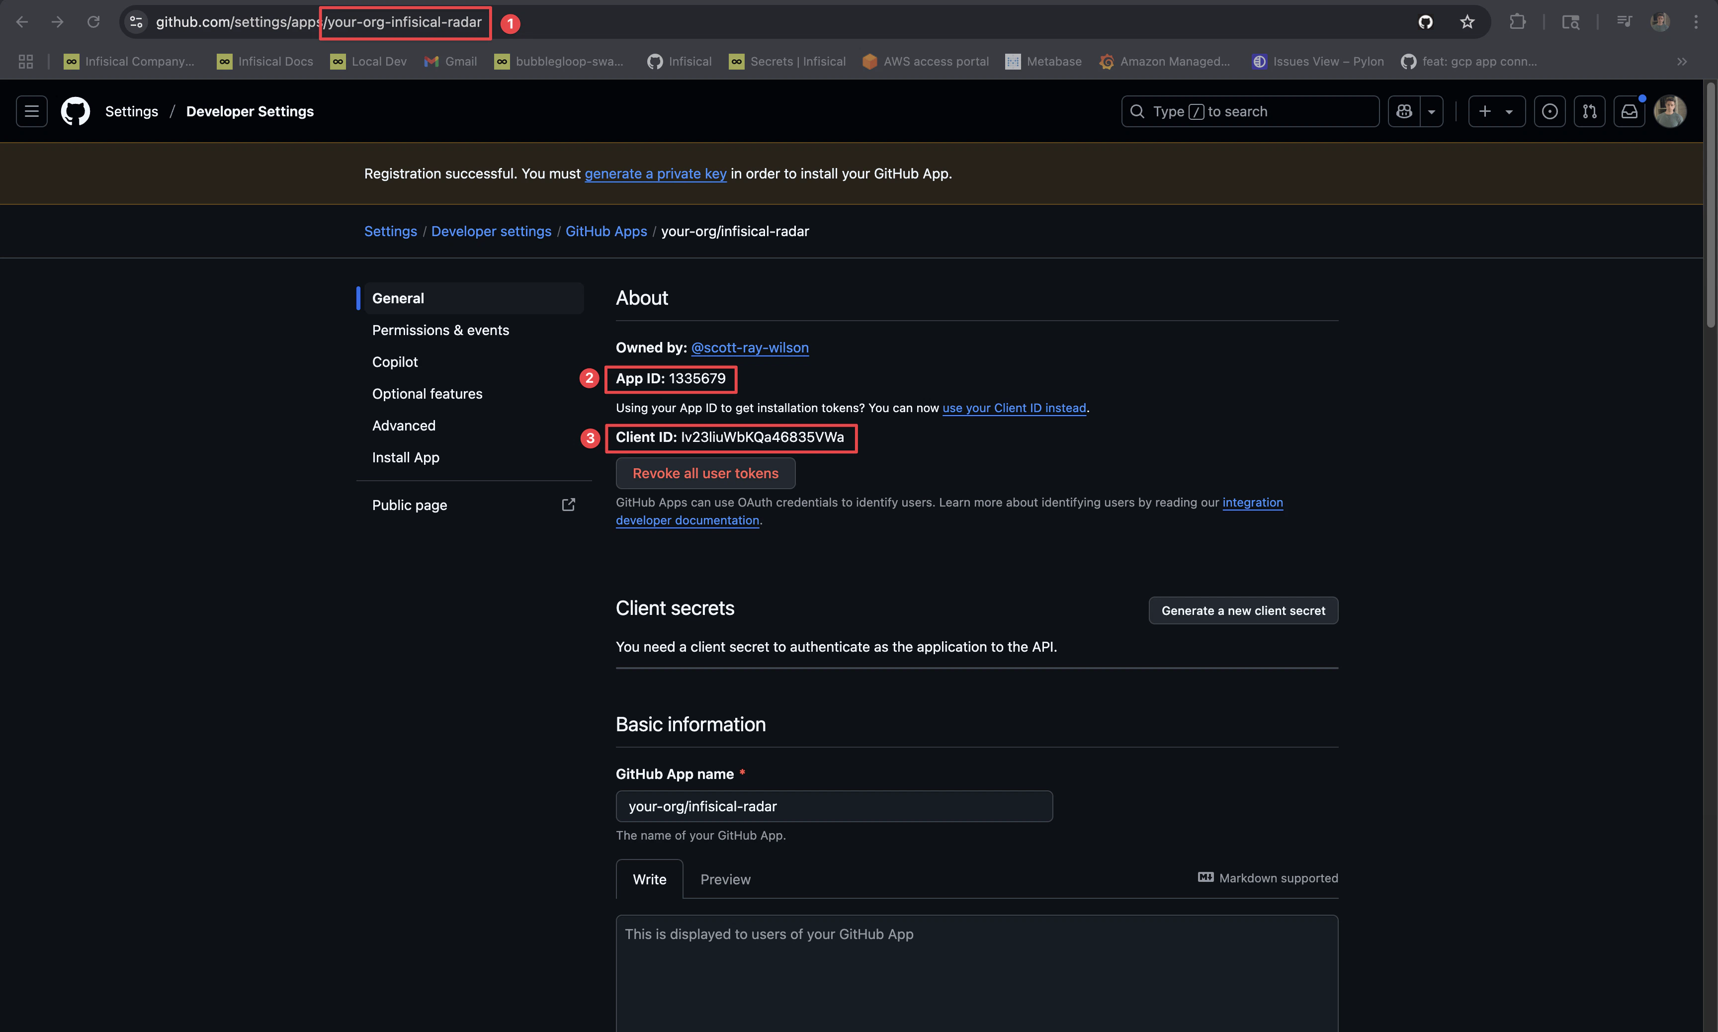Open Permissions & events sidebar item

(473, 330)
